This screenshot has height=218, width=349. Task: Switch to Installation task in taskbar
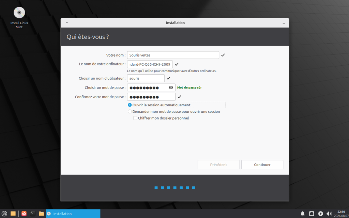[73, 214]
